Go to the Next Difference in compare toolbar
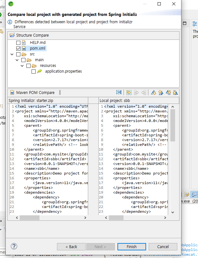Viewport: 198px width, 258px height. pos(153,92)
